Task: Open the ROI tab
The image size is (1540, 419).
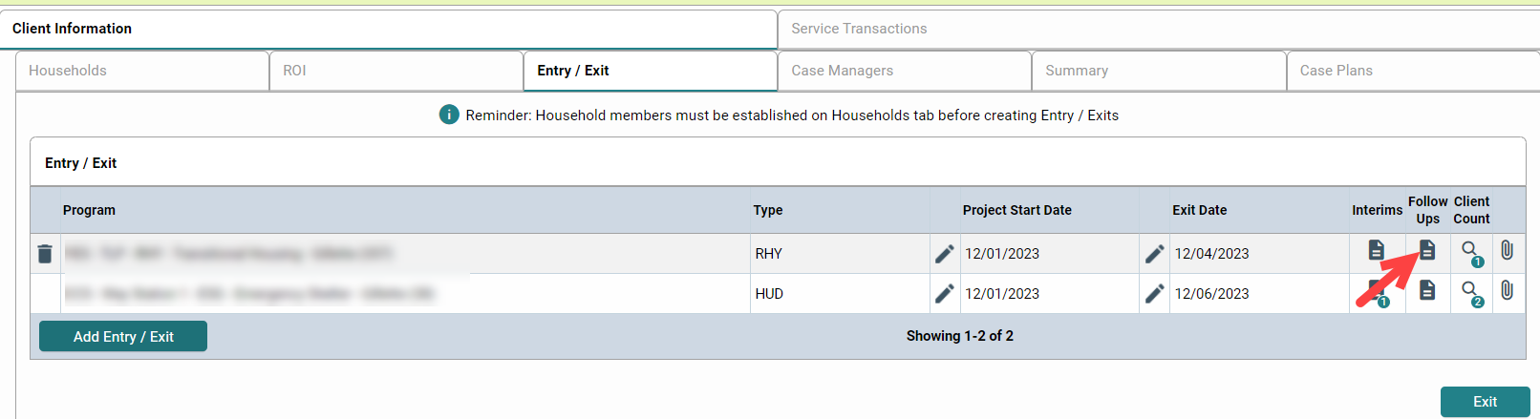Action: pyautogui.click(x=396, y=71)
